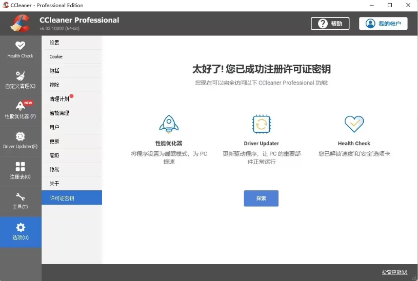The width and height of the screenshot is (418, 281).
Task: Open the Include (包括) options page
Action: pos(72,71)
